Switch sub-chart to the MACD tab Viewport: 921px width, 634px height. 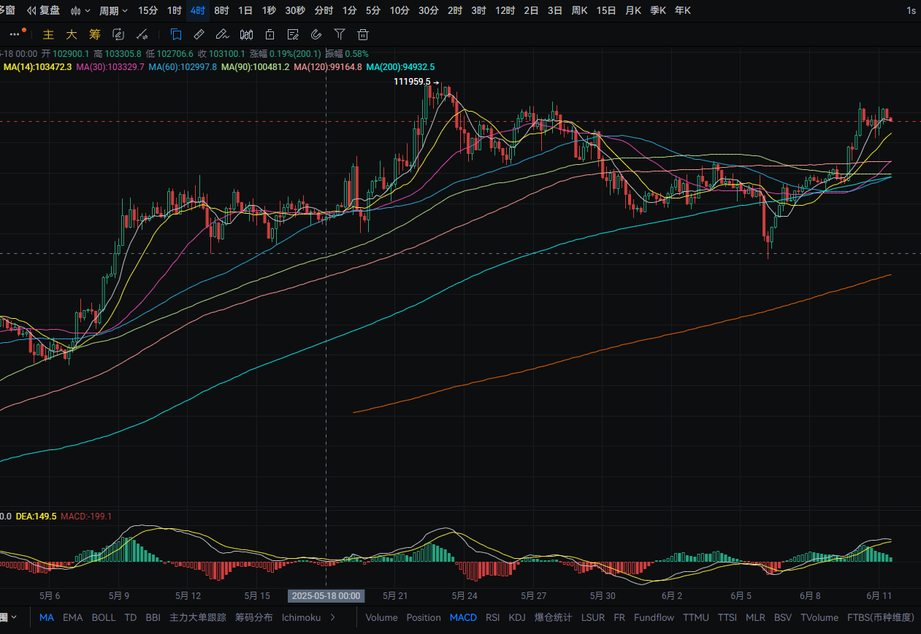click(x=463, y=617)
